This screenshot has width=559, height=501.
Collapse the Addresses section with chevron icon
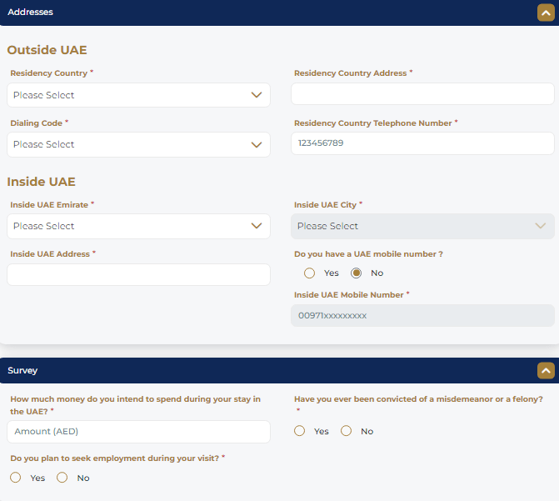[546, 13]
